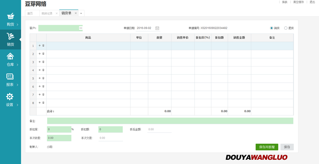Click the 单据日期 date field
Image resolution: width=319 pixels, height=164 pixels.
point(148,28)
